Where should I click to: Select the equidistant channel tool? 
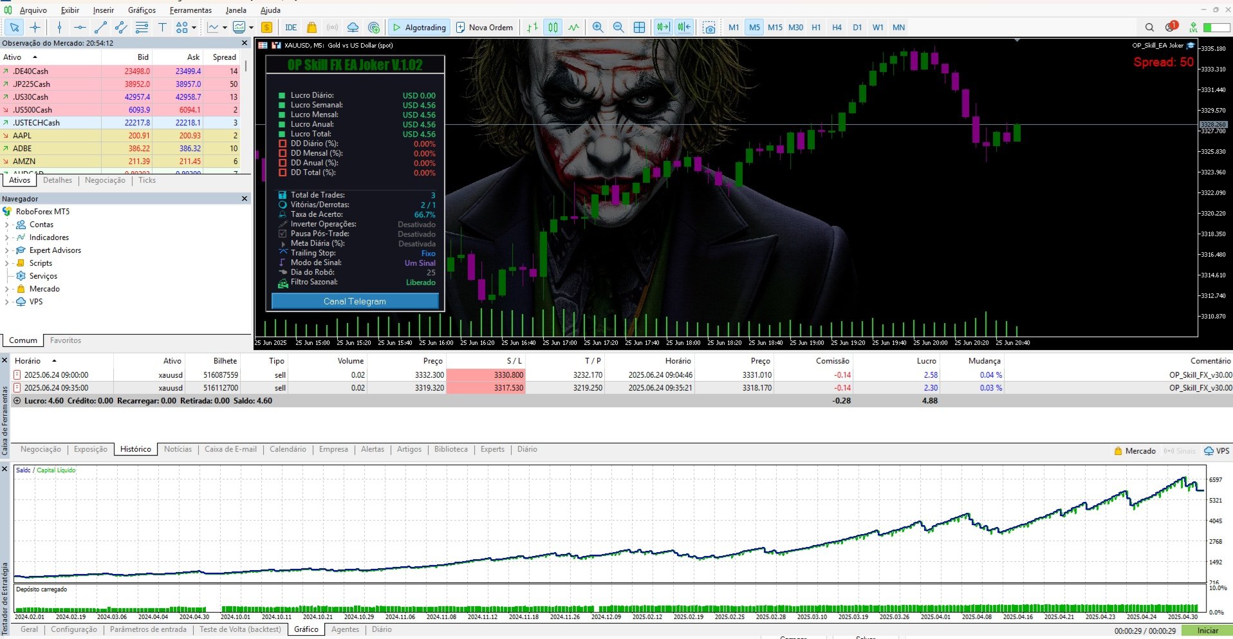[121, 27]
